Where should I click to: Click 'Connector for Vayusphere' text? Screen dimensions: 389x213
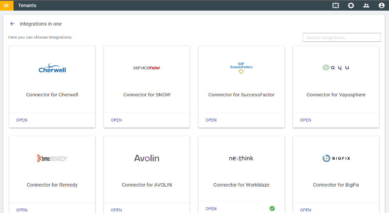click(336, 95)
